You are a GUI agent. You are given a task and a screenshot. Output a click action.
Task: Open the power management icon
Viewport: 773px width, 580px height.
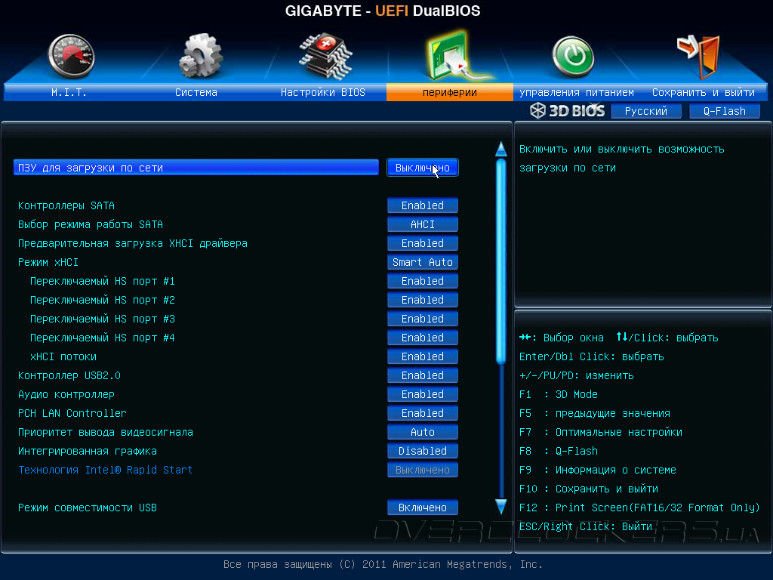pos(573,57)
